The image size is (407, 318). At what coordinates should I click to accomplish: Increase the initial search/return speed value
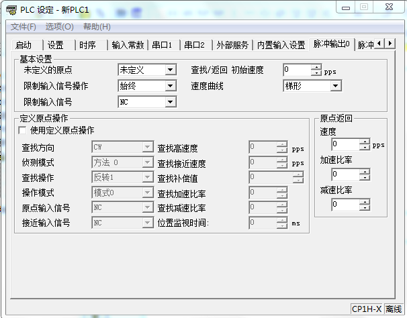316,67
